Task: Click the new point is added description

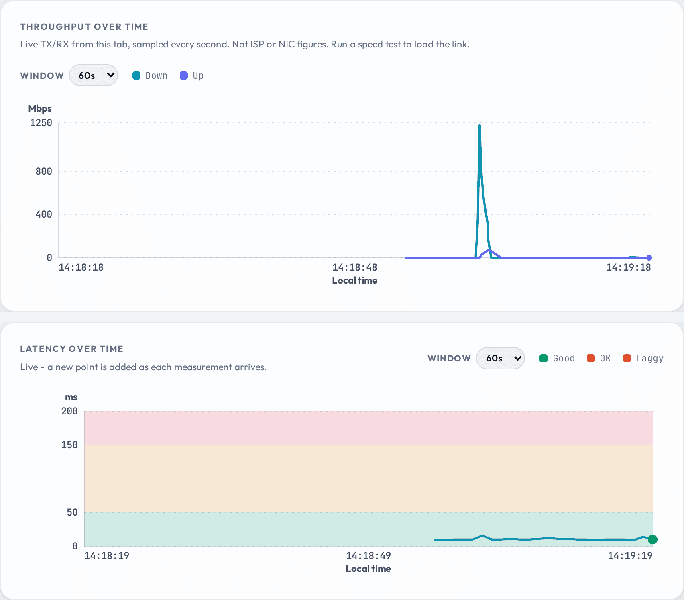Action: tap(143, 367)
